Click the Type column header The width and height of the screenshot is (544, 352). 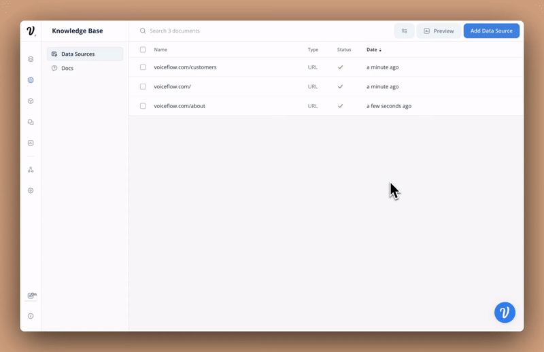313,50
